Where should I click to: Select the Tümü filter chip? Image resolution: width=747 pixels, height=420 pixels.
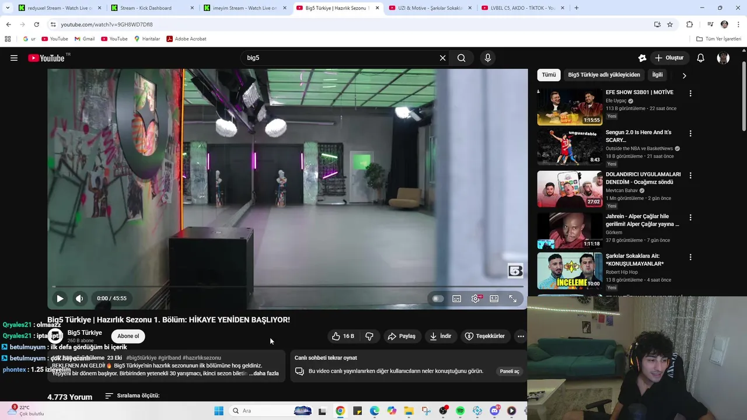(x=549, y=75)
